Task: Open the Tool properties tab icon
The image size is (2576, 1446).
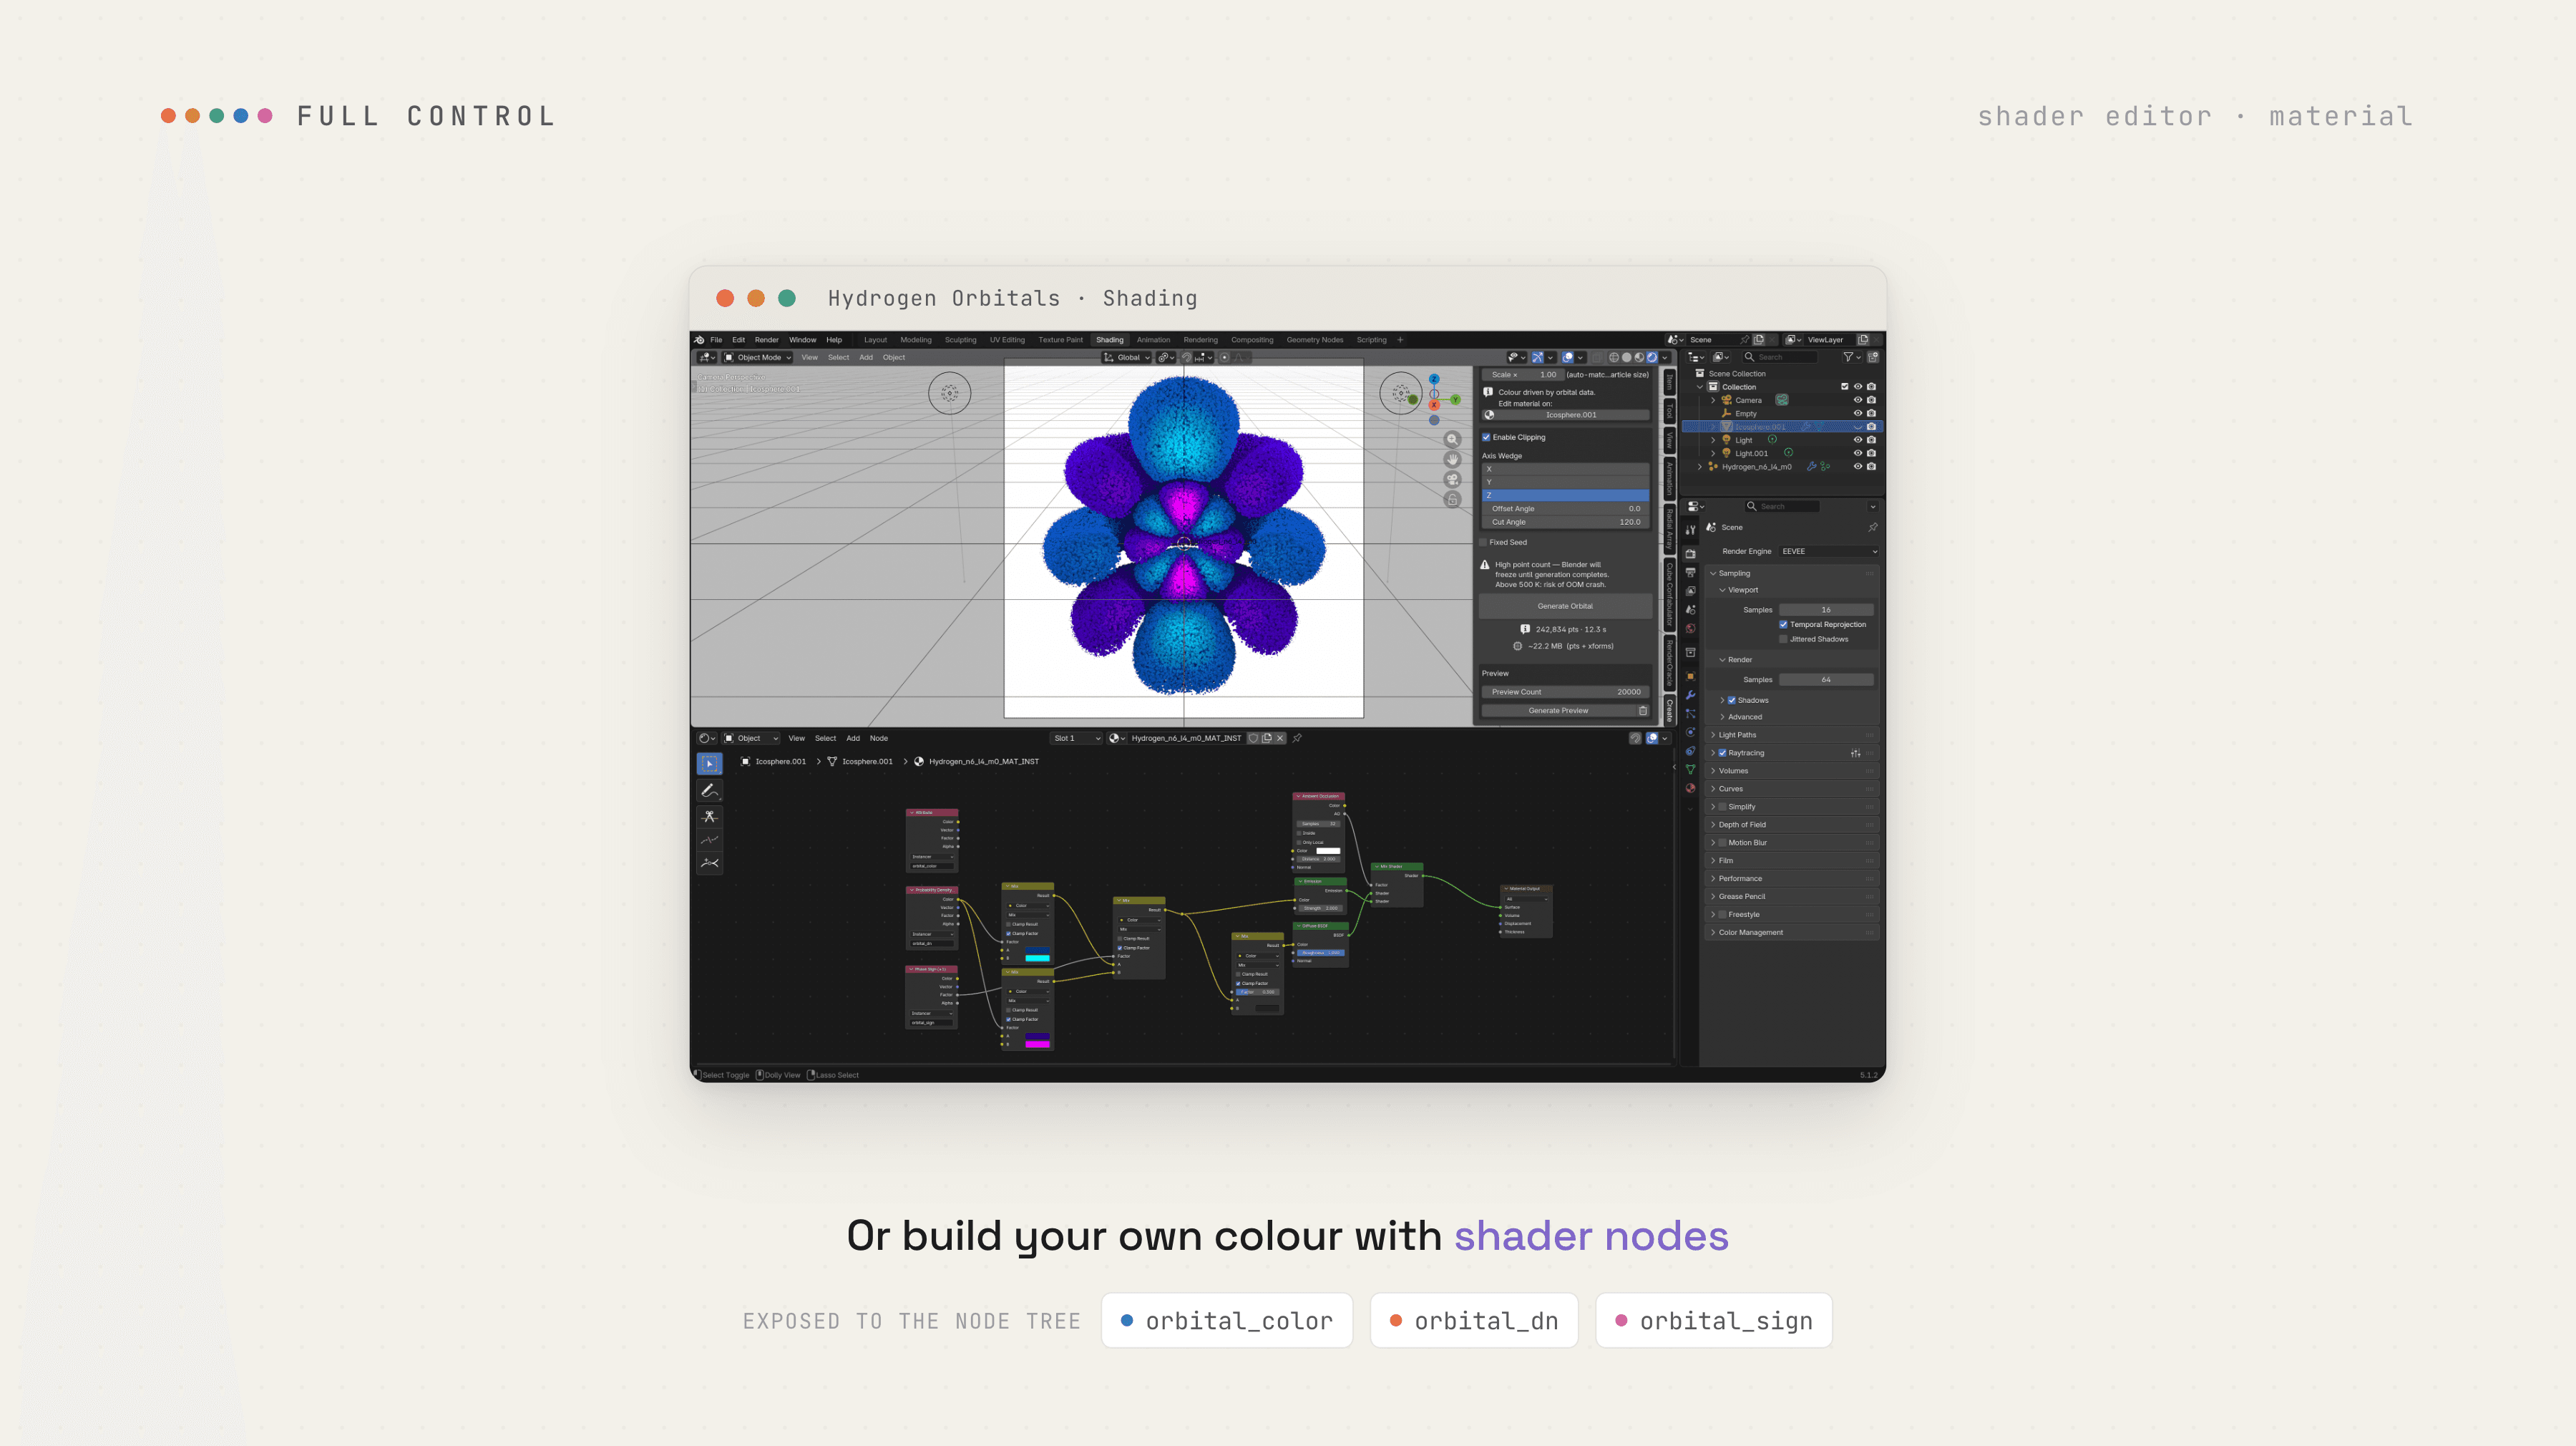Action: pos(1690,530)
